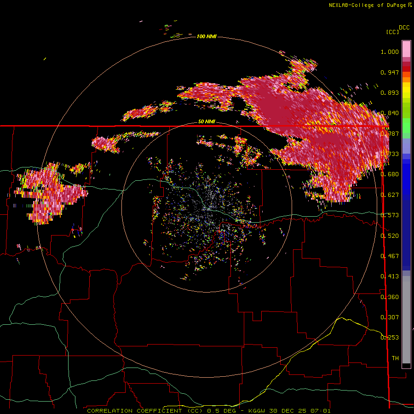Click the 0.253 scale value

pyautogui.click(x=390, y=338)
